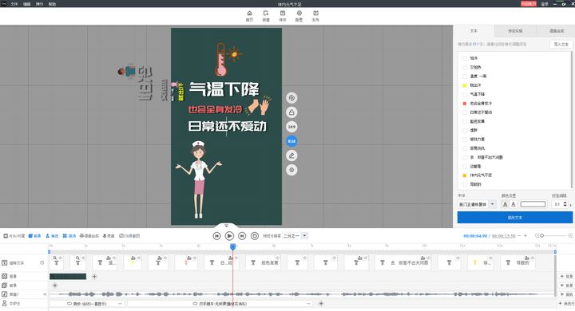
Task: Click the opening/closing toolbar item above timeline
Action: (14, 236)
